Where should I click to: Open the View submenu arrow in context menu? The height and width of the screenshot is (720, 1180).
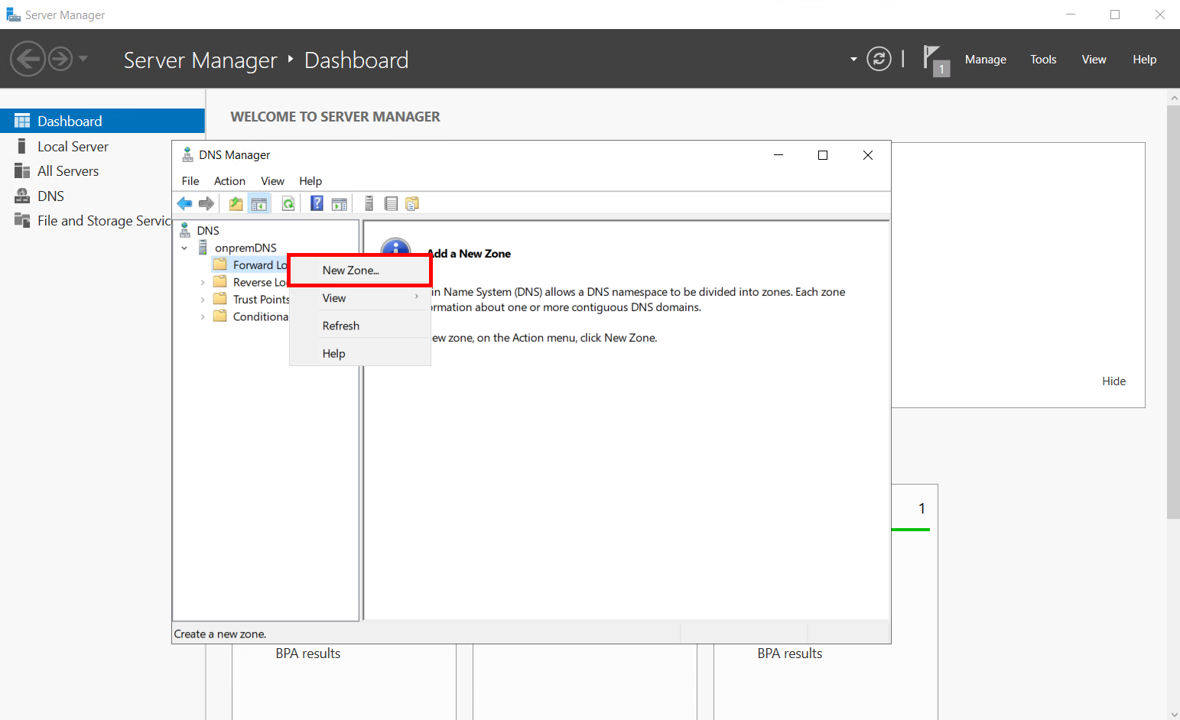tap(417, 297)
